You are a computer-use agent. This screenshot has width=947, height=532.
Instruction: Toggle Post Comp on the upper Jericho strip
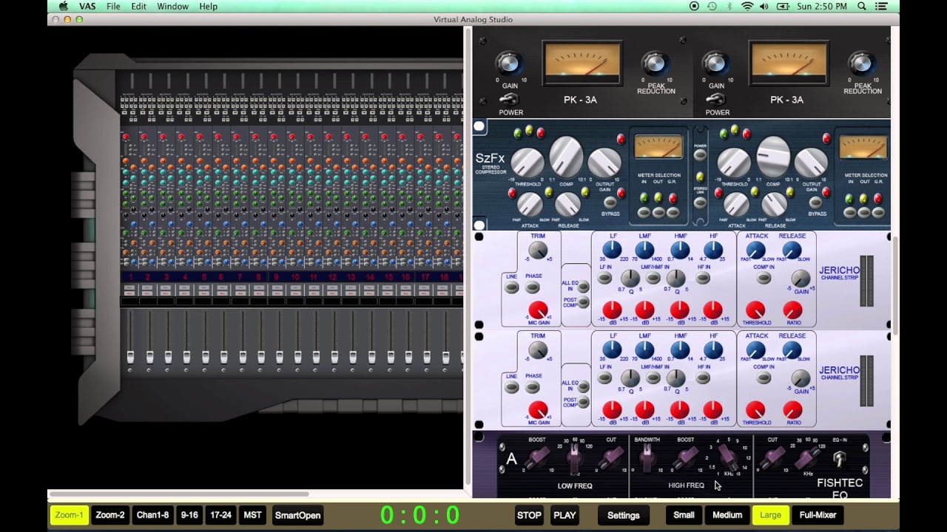[x=584, y=302]
